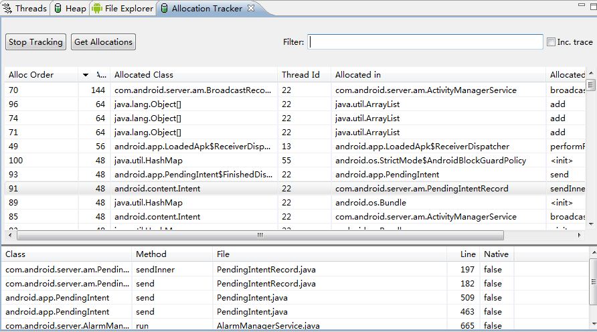This screenshot has width=597, height=332.
Task: Select android.content.Intent row order 91
Action: [295, 189]
